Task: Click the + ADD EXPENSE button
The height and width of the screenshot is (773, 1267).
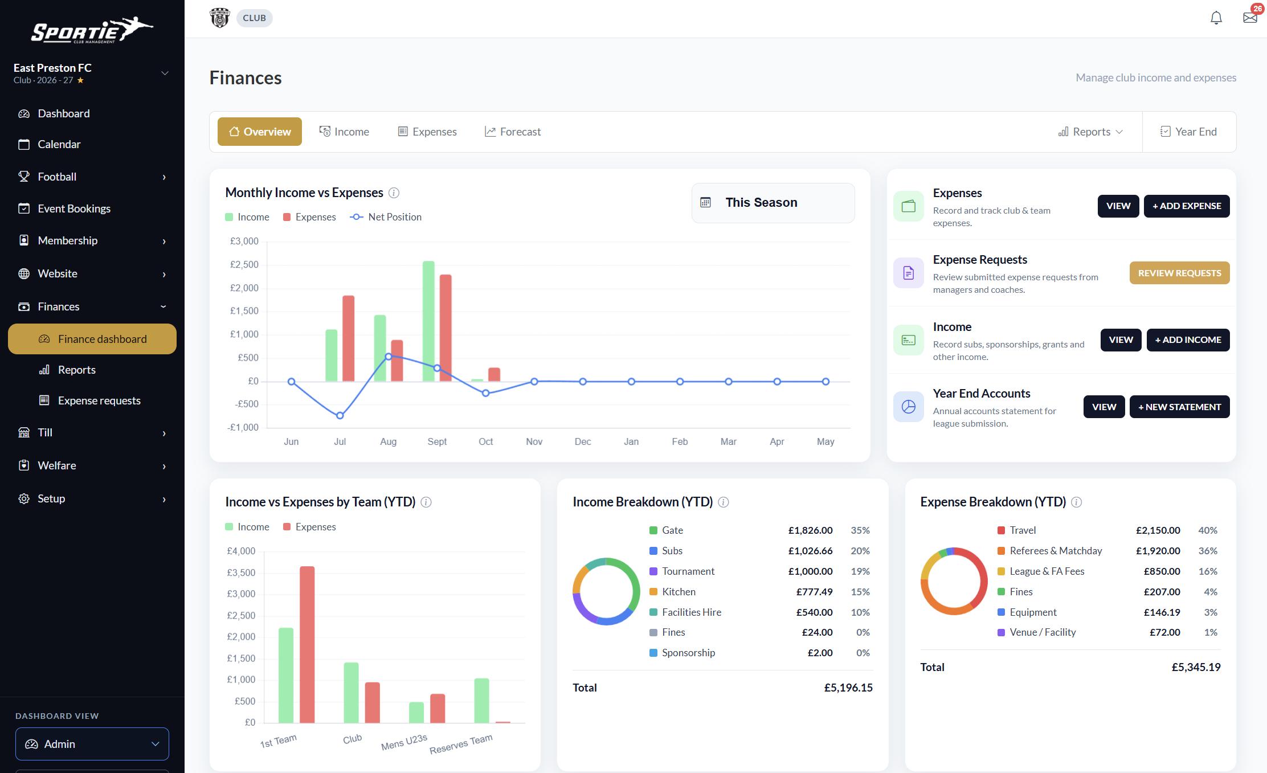Action: coord(1187,206)
